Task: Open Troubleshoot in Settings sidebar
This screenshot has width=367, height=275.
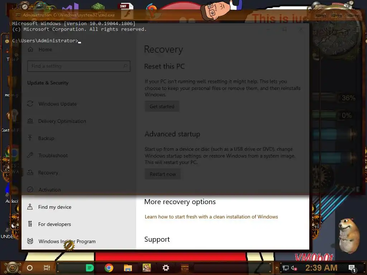Action: pyautogui.click(x=53, y=155)
